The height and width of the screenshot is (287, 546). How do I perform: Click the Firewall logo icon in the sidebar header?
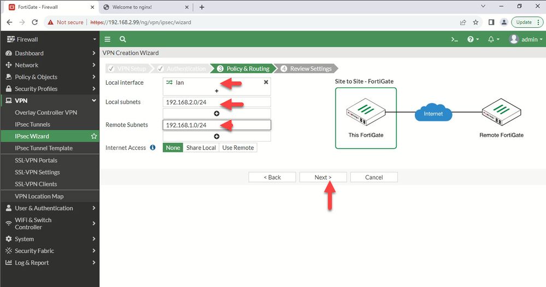(x=11, y=39)
